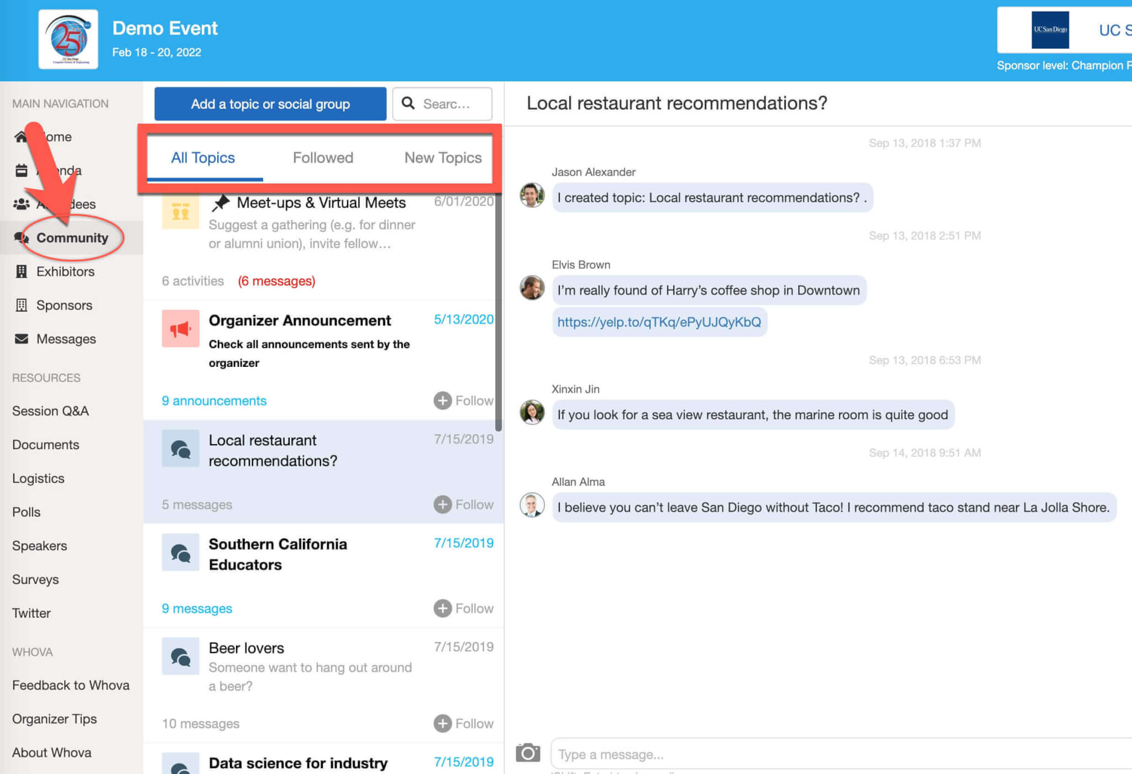Click the UC San Diego sponsor logo
The width and height of the screenshot is (1132, 774).
click(x=1050, y=30)
